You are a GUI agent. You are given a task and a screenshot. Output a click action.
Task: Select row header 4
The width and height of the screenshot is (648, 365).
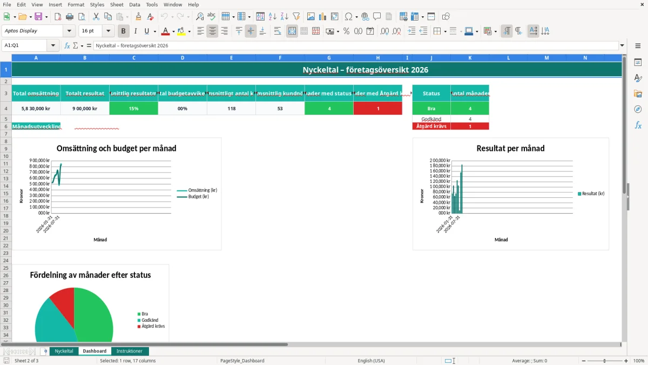(x=5, y=108)
